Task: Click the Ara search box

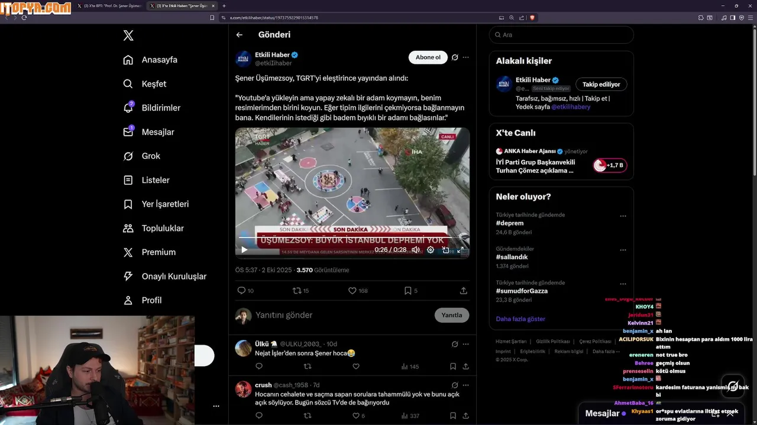Action: 561,35
